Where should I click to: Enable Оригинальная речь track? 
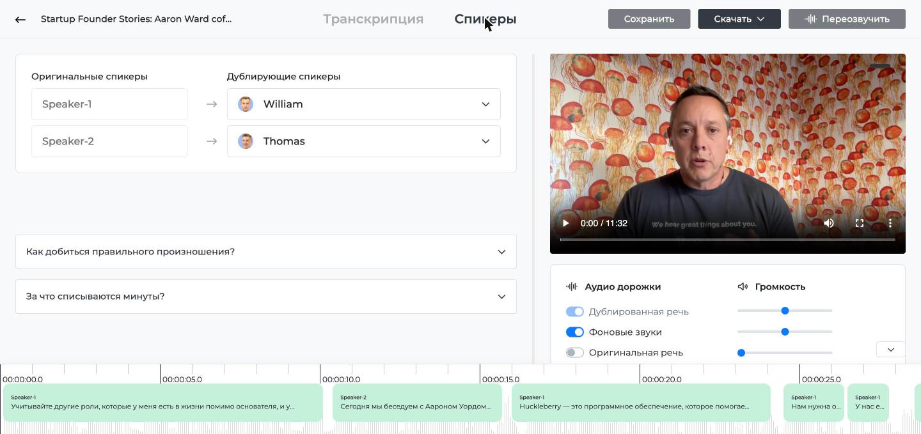coord(575,353)
